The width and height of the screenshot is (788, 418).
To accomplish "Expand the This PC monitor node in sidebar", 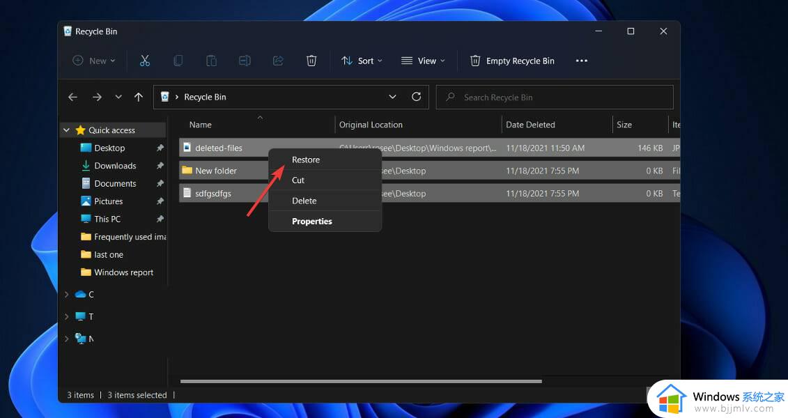I will click(66, 316).
